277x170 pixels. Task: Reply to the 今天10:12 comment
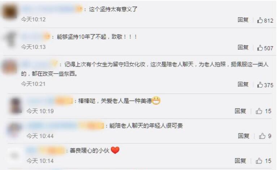pos(243,20)
